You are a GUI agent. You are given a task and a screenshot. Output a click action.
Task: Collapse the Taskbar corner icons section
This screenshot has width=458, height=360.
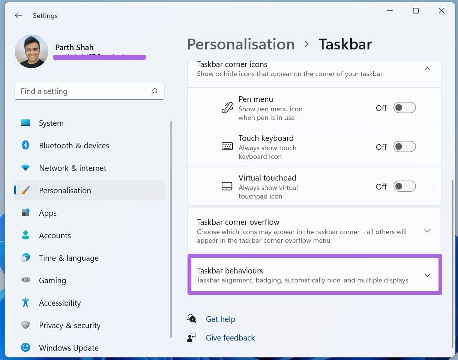click(427, 69)
